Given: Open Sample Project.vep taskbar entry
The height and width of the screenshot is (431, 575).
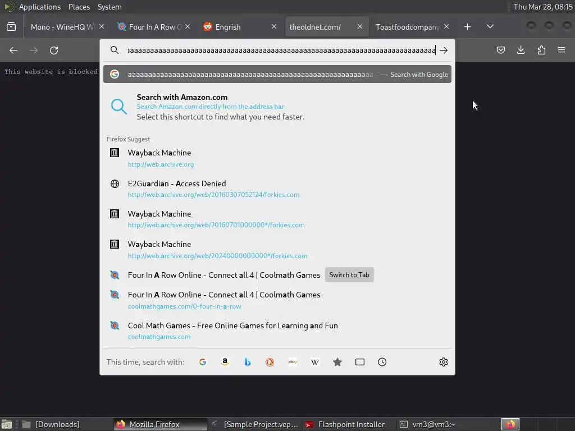Looking at the screenshot, I should coord(255,424).
